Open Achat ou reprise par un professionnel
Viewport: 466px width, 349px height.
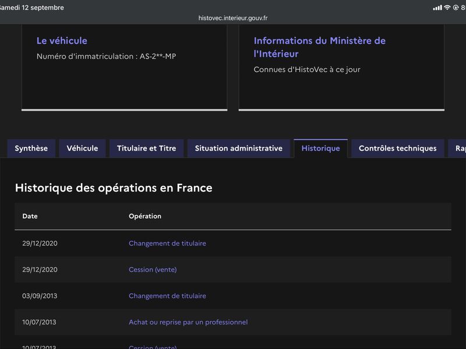(188, 322)
